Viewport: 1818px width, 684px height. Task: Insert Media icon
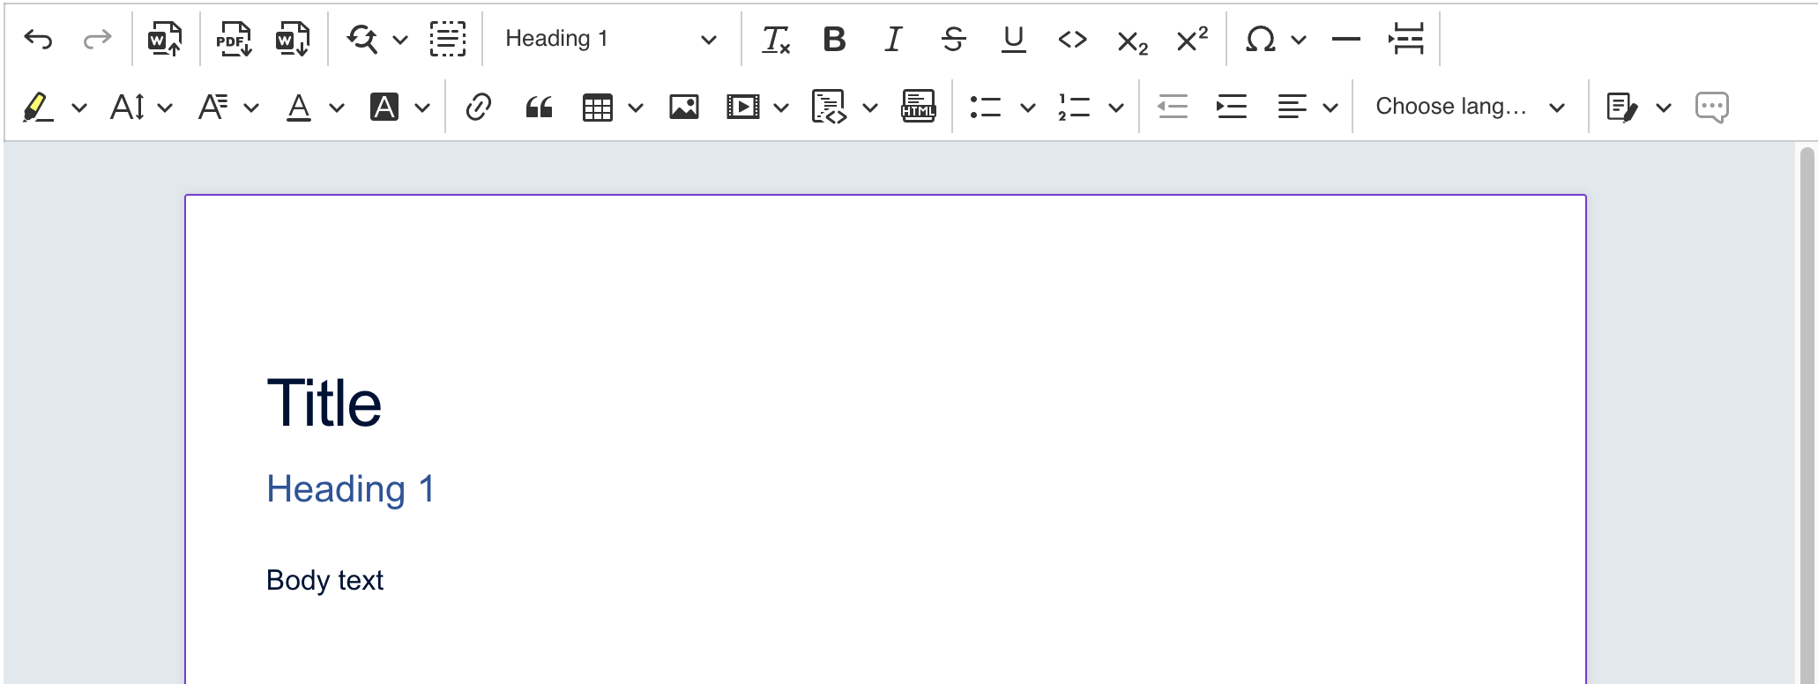(743, 107)
